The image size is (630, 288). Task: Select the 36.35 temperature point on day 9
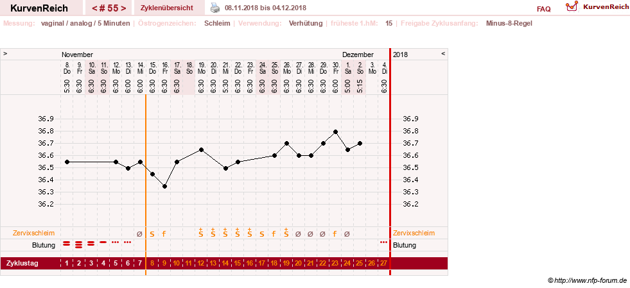click(x=164, y=187)
